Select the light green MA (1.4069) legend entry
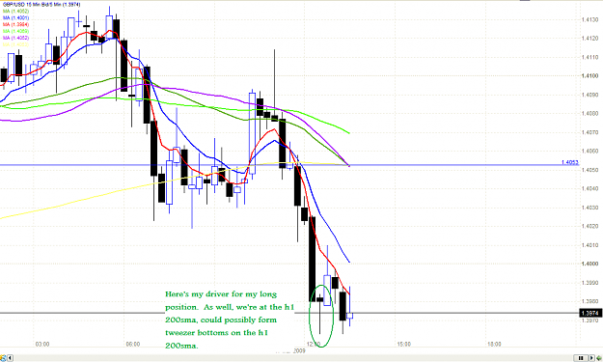 15,31
